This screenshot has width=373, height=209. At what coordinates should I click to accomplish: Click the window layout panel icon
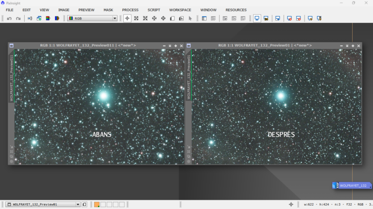[x=204, y=18]
